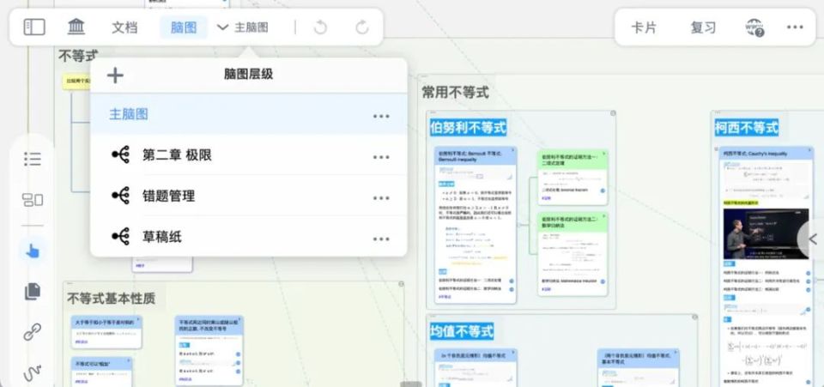Open the Bernoulli inequality definition card
824x387 pixels.
pos(476,225)
